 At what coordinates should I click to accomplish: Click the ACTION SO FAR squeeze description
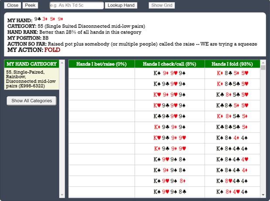[x=132, y=44]
